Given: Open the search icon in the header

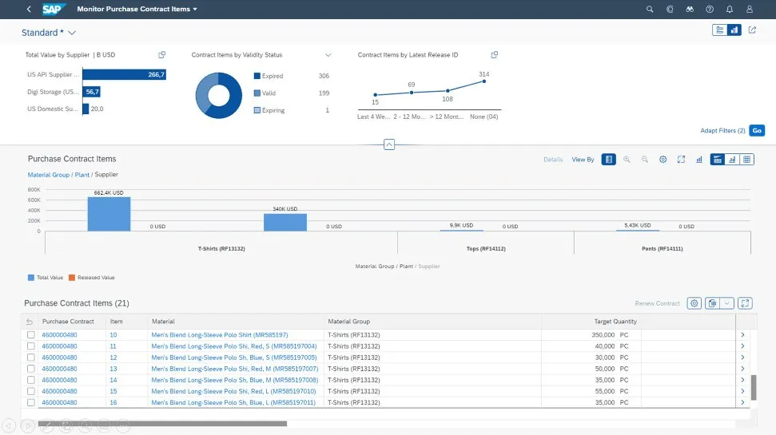Looking at the screenshot, I should coord(650,10).
